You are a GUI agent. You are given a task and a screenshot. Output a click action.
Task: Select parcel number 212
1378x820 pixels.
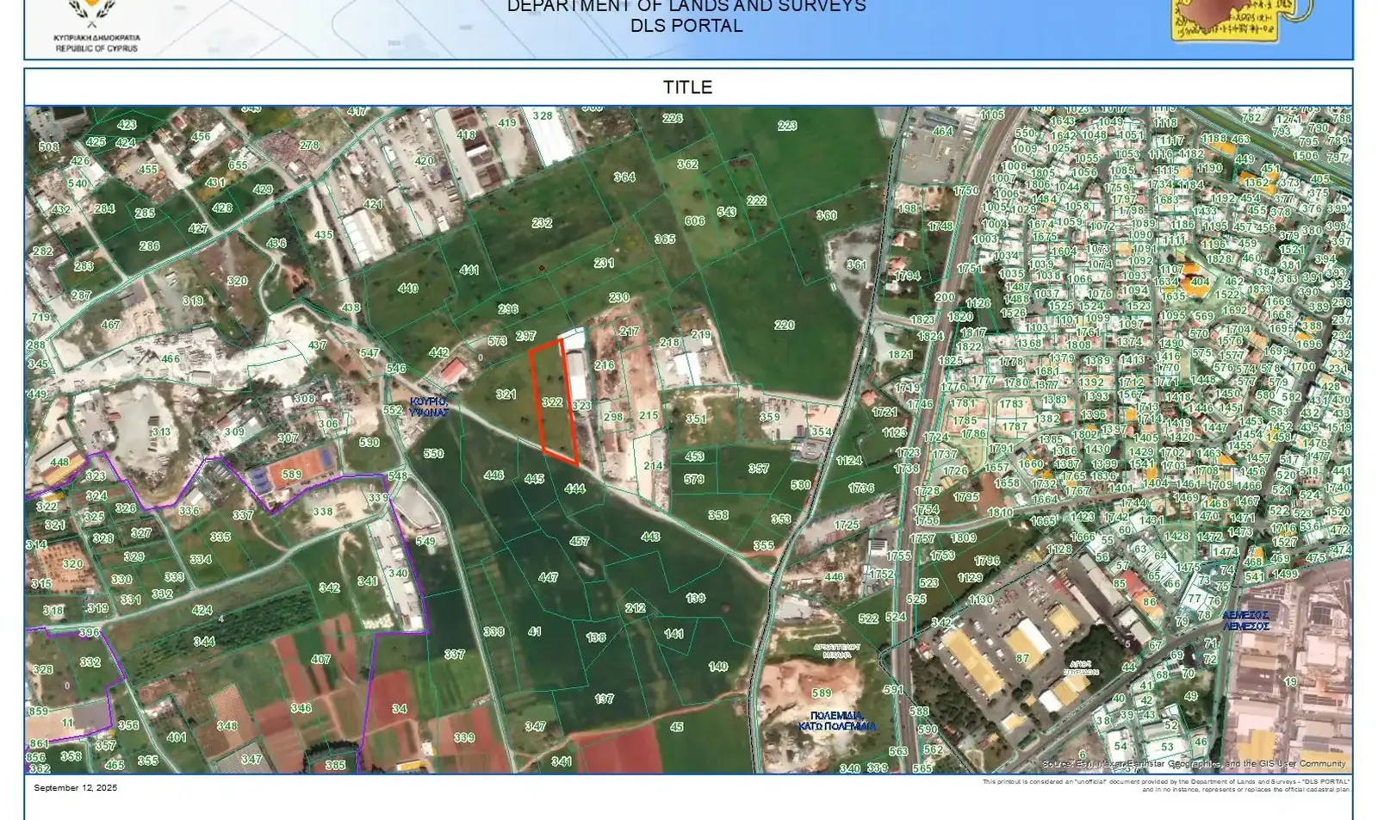pos(636,608)
